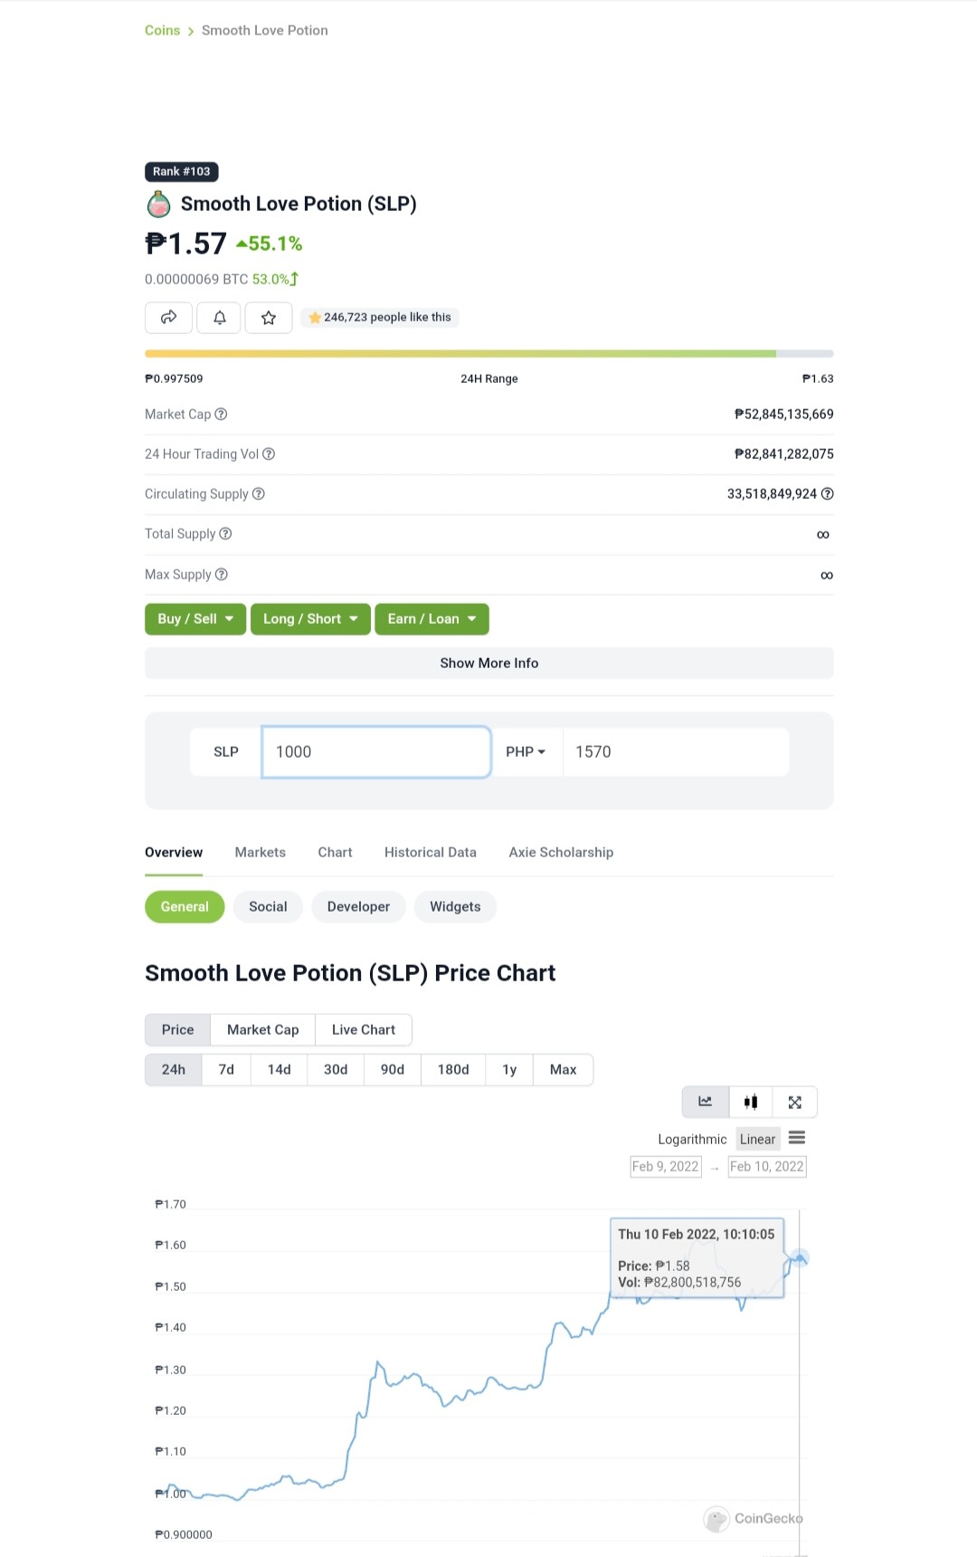
Task: Expand the Long / Short dropdown
Action: (x=310, y=619)
